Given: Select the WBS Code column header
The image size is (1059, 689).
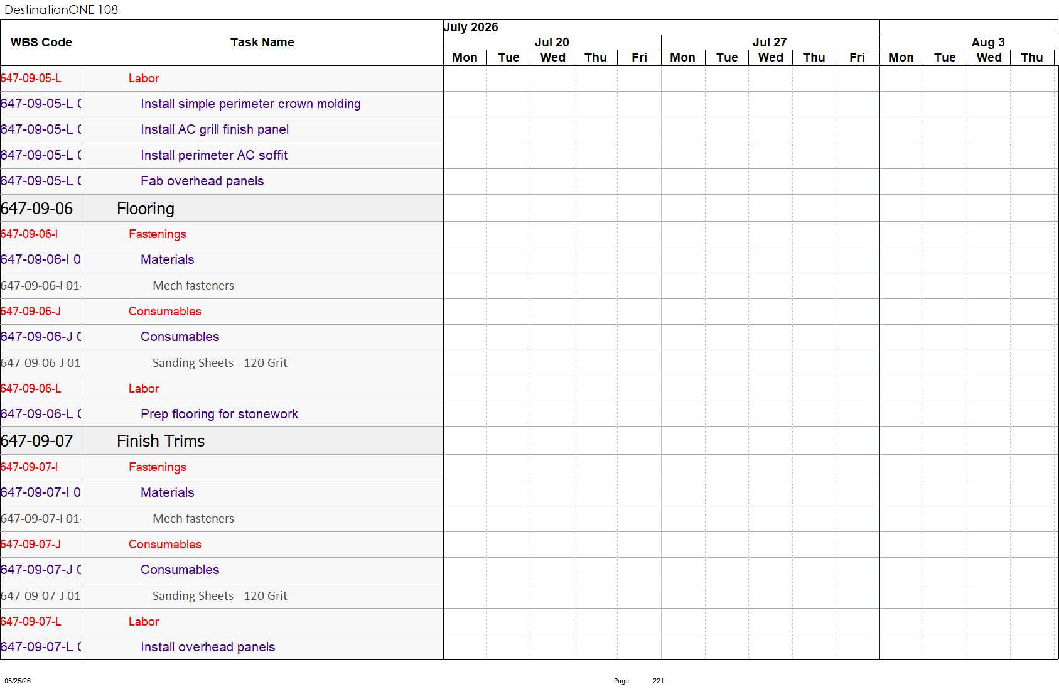Looking at the screenshot, I should tap(41, 43).
